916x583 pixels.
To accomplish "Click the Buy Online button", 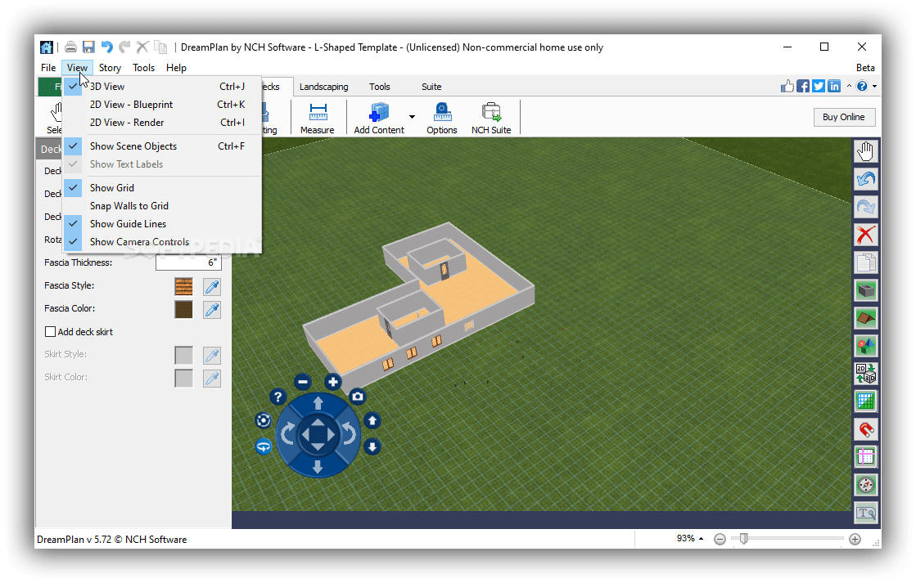I will point(844,117).
